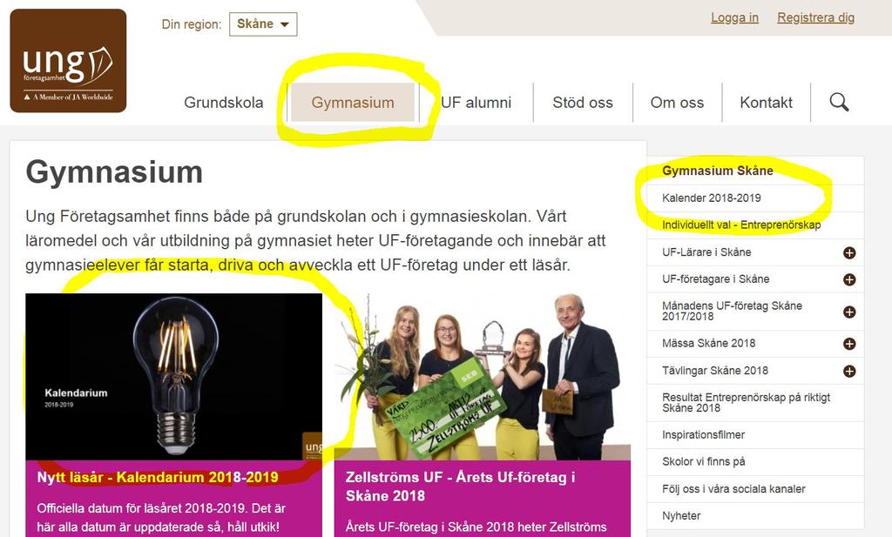Open Individuellt val - Entreprenörskap sidebar link

(x=741, y=225)
